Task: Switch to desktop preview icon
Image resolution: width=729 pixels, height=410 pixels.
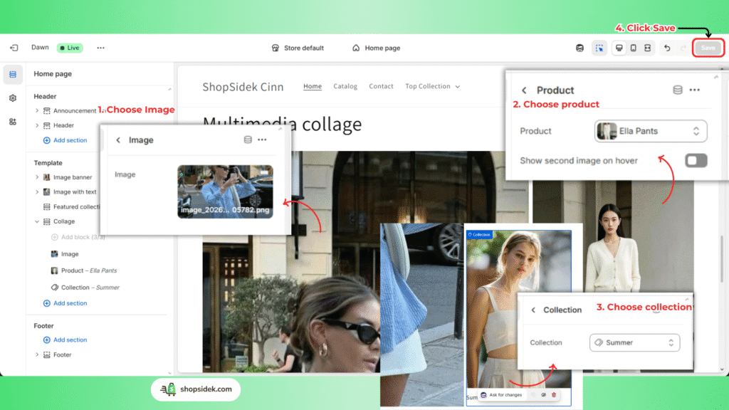Action: pyautogui.click(x=619, y=48)
